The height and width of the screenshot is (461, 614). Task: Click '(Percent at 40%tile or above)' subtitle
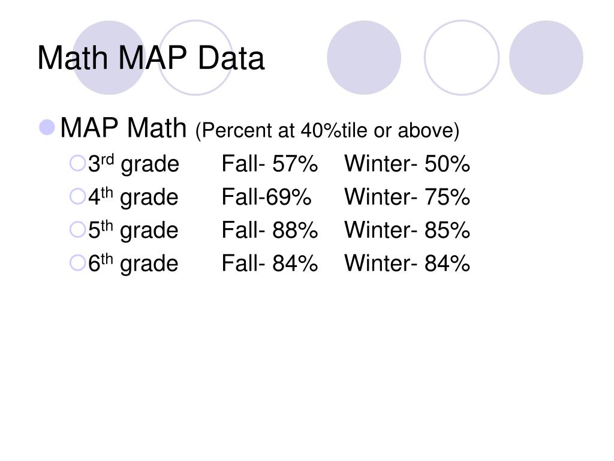coord(327,130)
